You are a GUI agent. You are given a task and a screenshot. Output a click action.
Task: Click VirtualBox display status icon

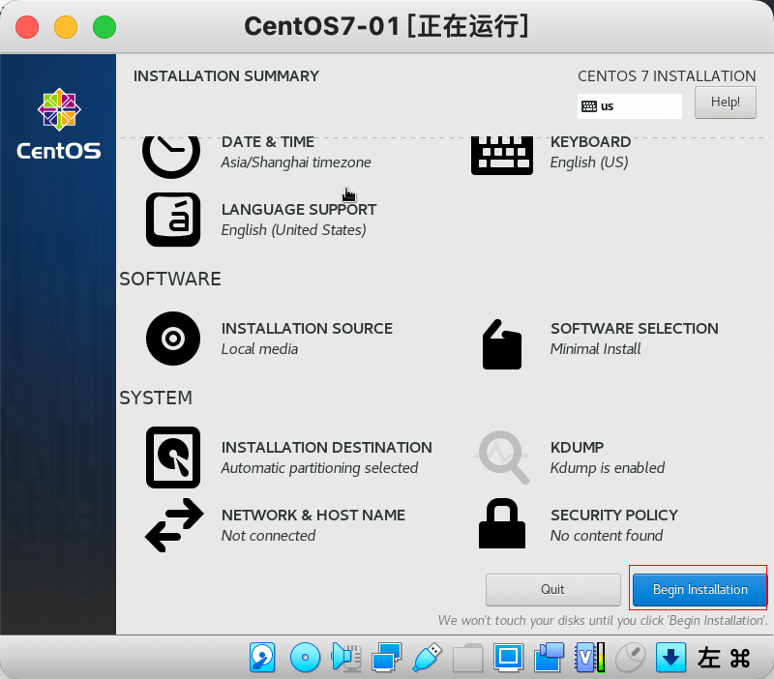coord(509,658)
